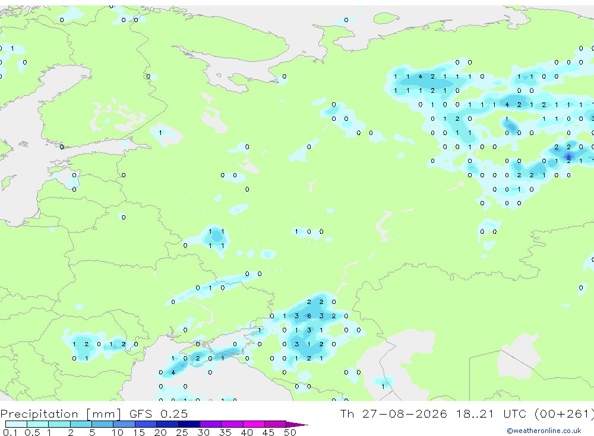The image size is (594, 436).
Task: Click the "Precipitation [mm]" title text
Action: tap(61, 414)
